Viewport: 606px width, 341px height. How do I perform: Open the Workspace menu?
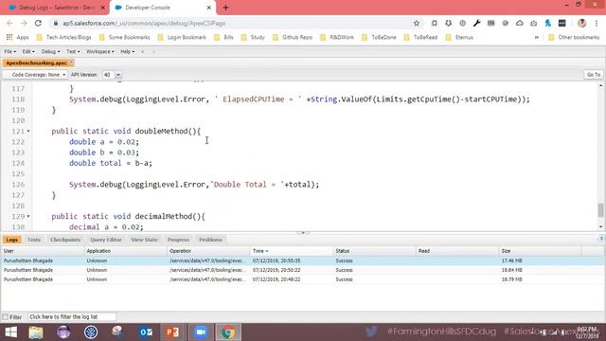point(99,51)
